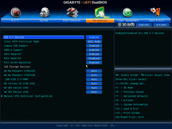Click USB Storage Devices heading
Image resolution: width=172 pixels, height=129 pixels.
tap(17, 67)
